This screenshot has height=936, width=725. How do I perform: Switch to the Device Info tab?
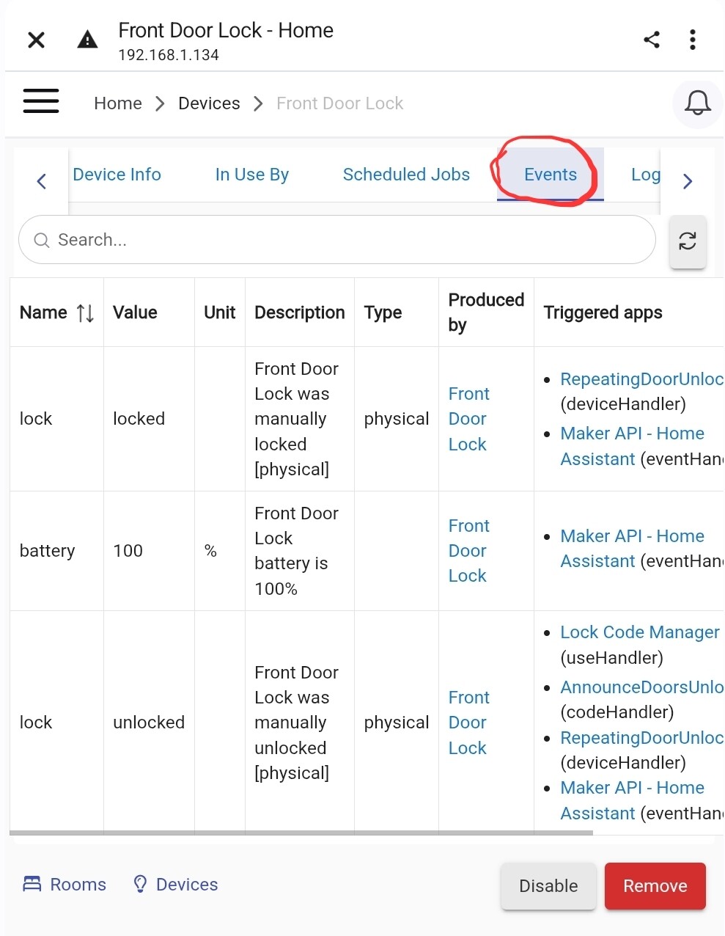117,175
